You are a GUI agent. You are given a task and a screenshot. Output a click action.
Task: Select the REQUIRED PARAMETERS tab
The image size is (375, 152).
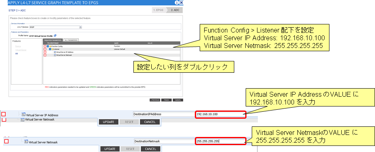(53, 40)
